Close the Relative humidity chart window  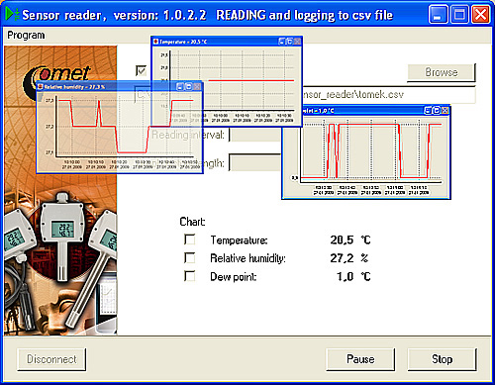point(197,87)
